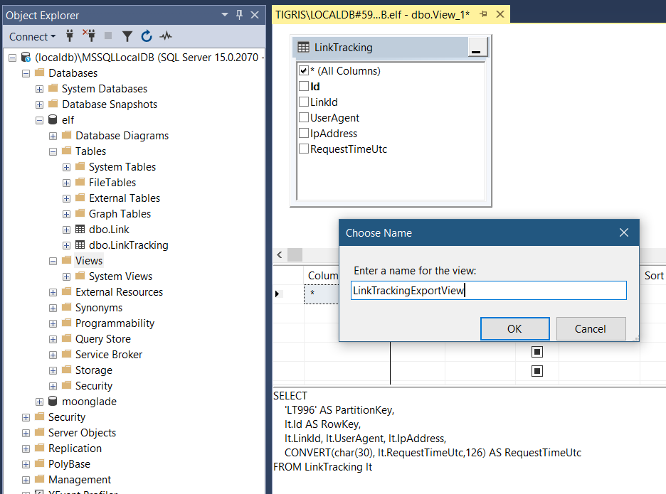This screenshot has height=494, width=666.
Task: Click Cancel in Choose Name dialog
Action: [x=591, y=328]
